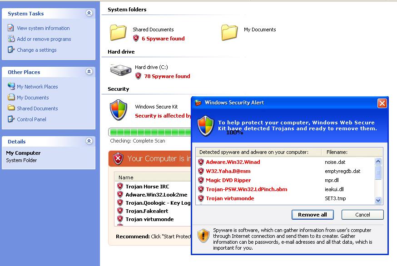This screenshot has width=397, height=266.
Task: Open My Network Places link
Action: coord(37,87)
